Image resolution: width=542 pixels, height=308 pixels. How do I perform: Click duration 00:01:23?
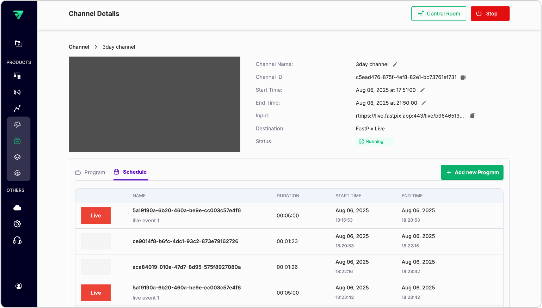287,241
